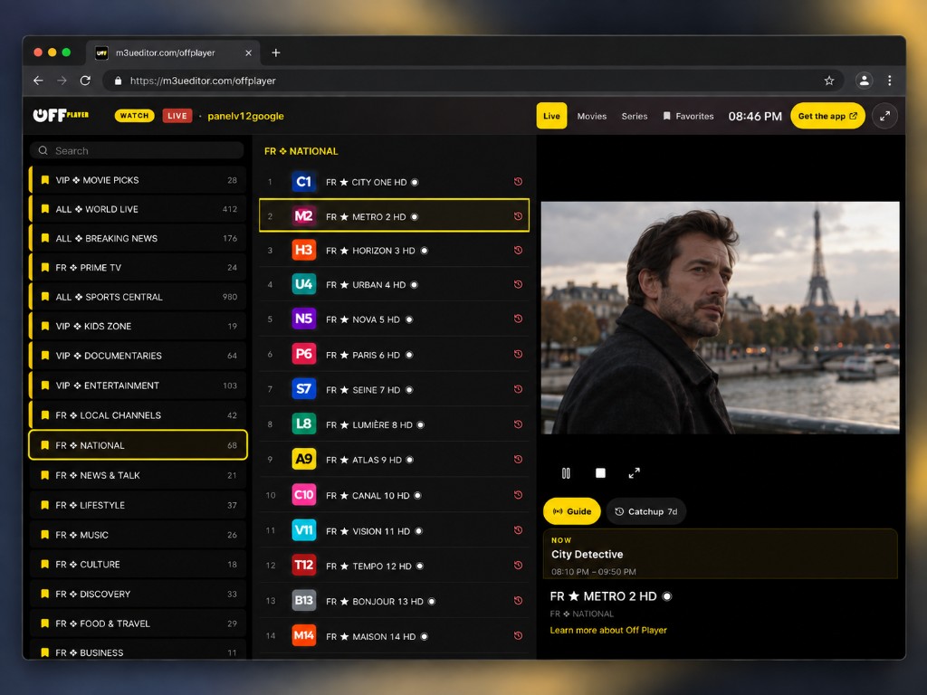Click the catchup icon on ATLAS 9 HD row
This screenshot has height=695, width=927.
tap(518, 459)
